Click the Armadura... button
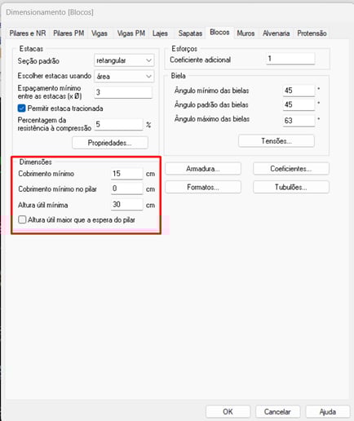Screen dimensions: 354x421 203,169
